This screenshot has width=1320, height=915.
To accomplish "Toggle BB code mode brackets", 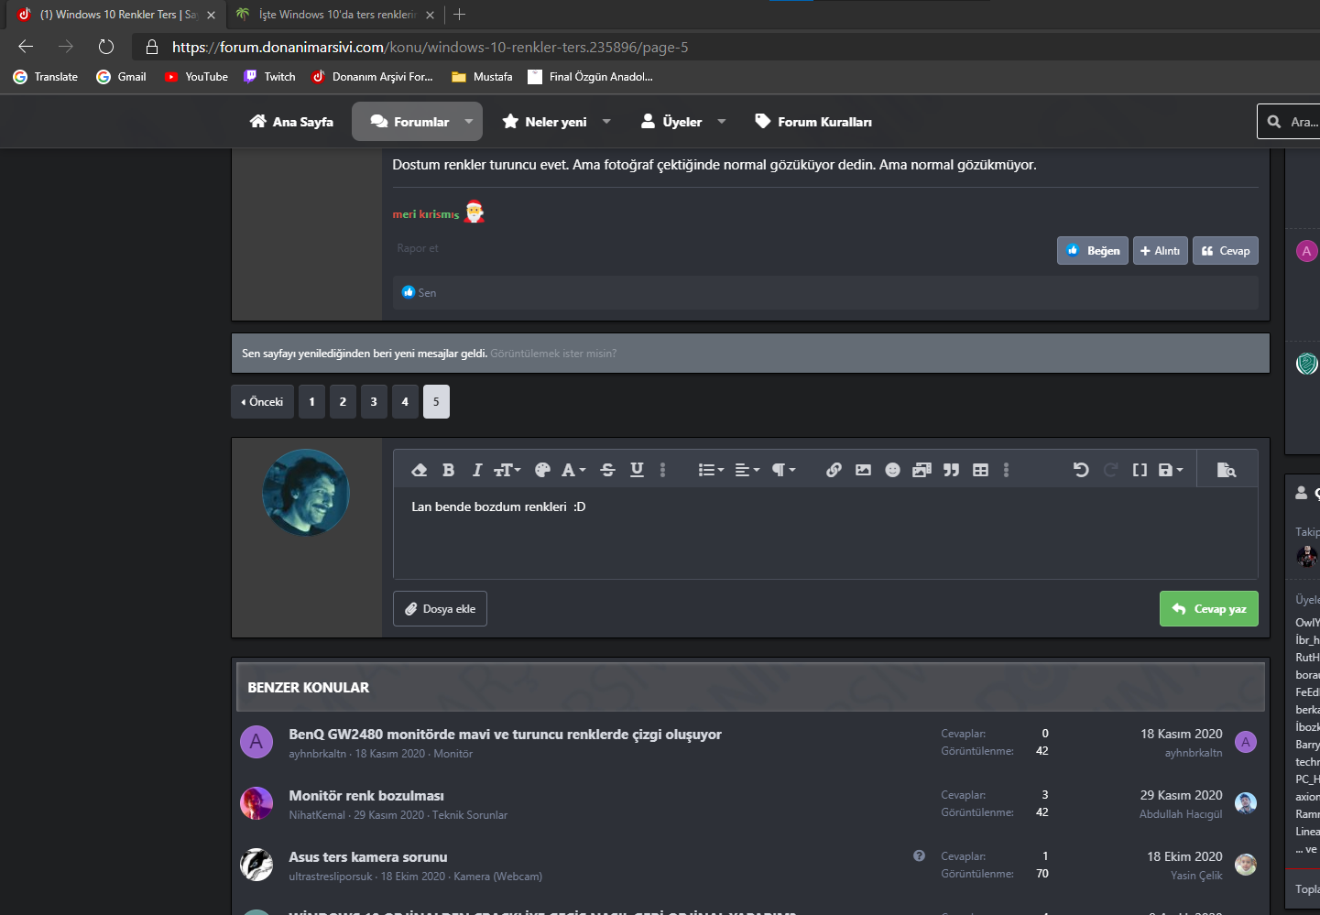I will pos(1140,470).
